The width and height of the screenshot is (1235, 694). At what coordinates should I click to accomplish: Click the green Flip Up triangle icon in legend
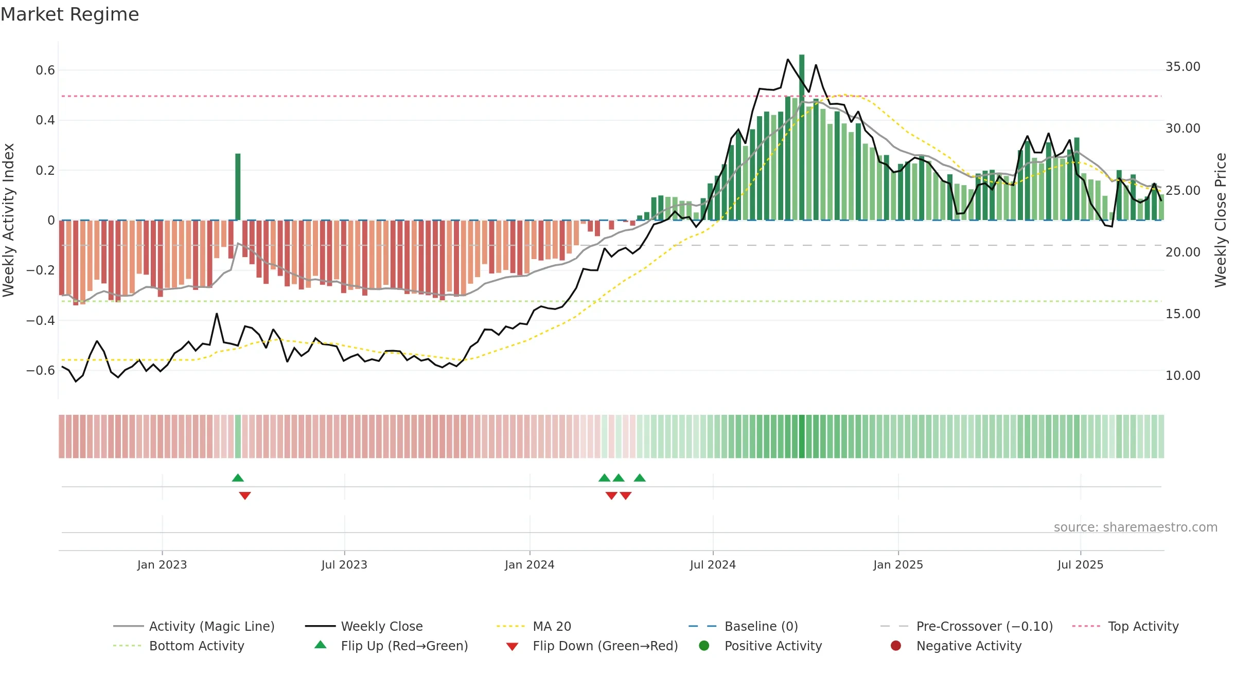(321, 645)
